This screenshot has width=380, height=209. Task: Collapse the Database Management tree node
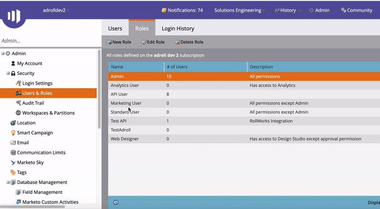tap(8, 182)
